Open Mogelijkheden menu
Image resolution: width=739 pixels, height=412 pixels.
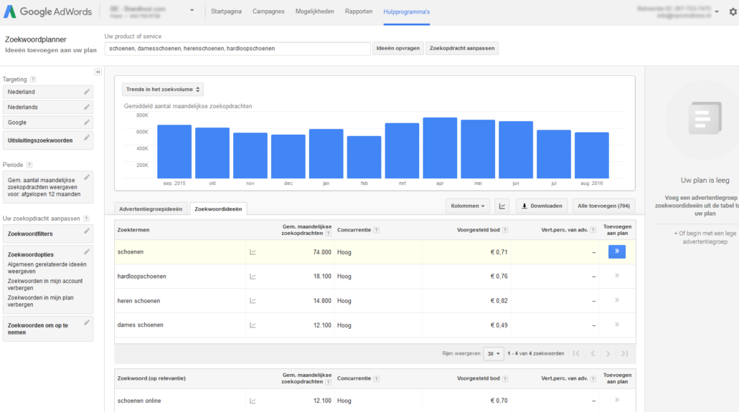pyautogui.click(x=315, y=11)
